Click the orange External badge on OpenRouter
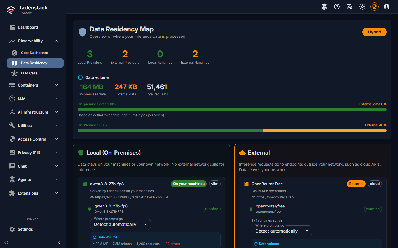The image size is (398, 248). coord(356,184)
